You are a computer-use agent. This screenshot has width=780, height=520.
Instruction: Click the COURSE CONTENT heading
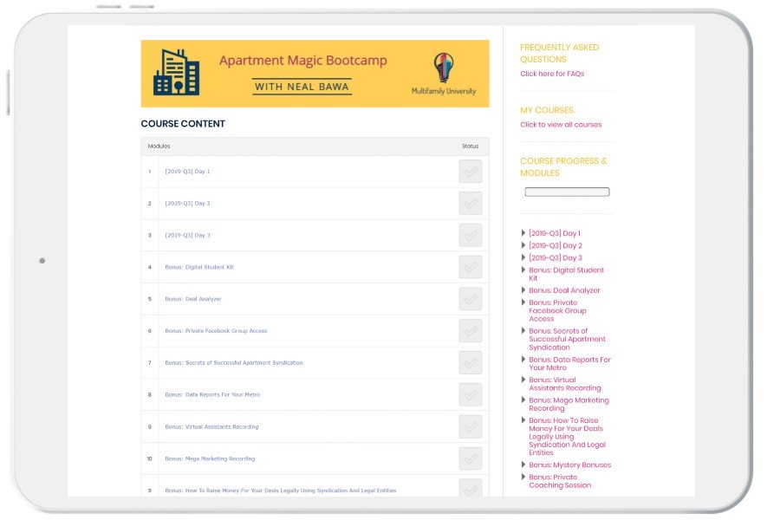pyautogui.click(x=183, y=123)
